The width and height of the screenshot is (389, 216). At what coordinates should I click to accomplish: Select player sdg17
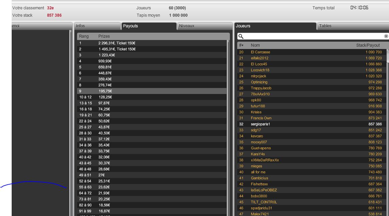pos(312,130)
